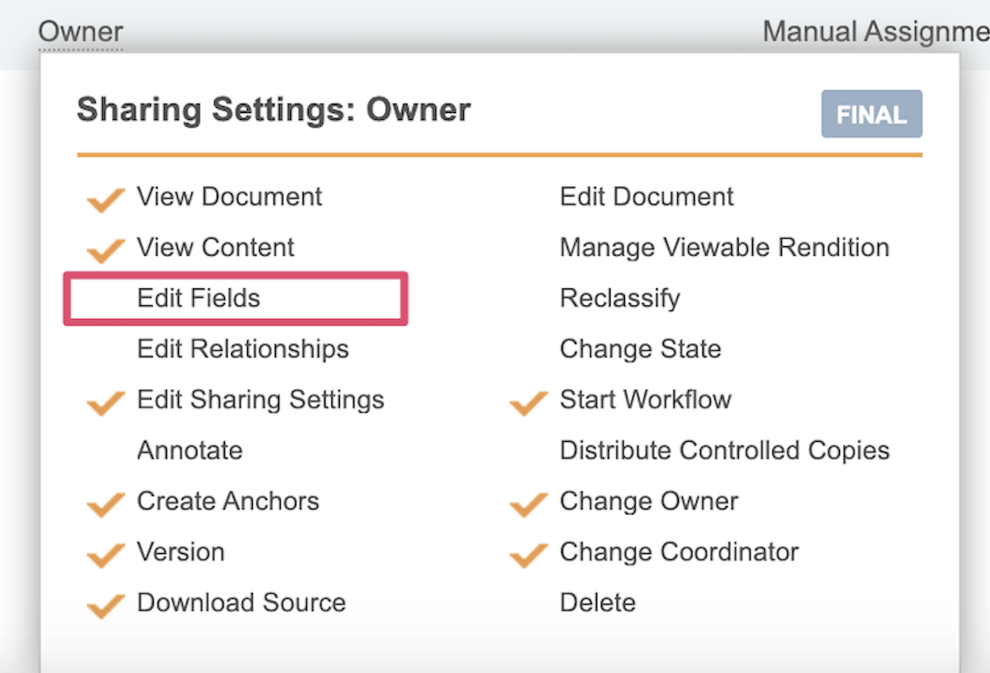The height and width of the screenshot is (673, 990).
Task: Click the FINAL status badge
Action: [x=871, y=114]
